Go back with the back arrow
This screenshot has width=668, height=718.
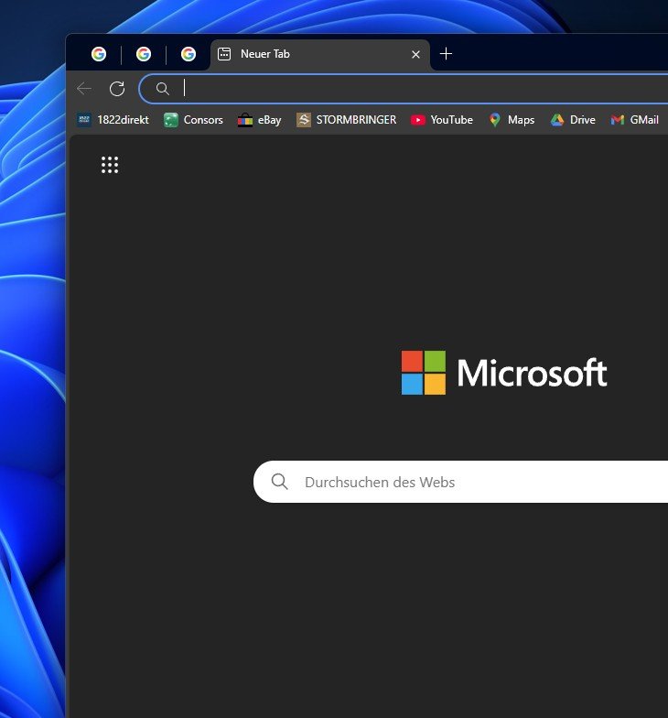pyautogui.click(x=84, y=88)
